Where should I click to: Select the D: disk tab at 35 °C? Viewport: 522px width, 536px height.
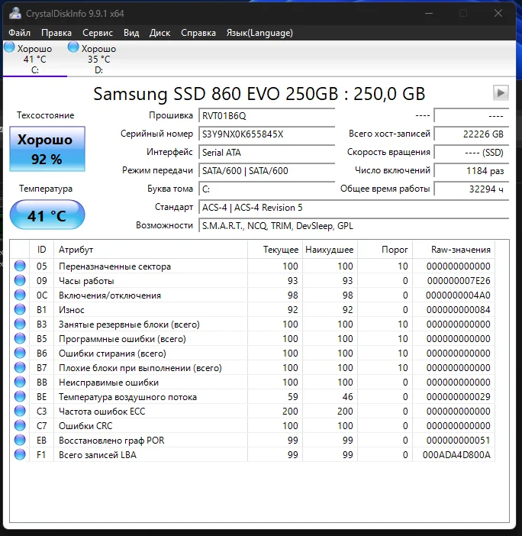[98, 59]
